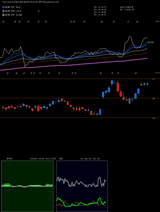Open the dark blue ADX chart panel
Image resolution: width=160 pixels, height=212 pixels.
[82, 186]
